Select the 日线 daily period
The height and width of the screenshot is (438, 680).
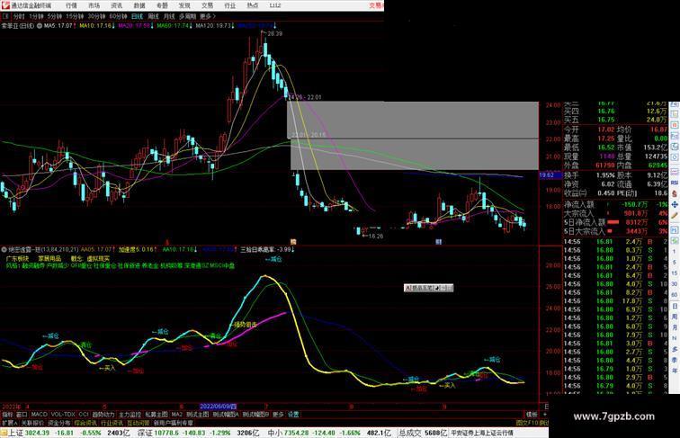[x=137, y=16]
